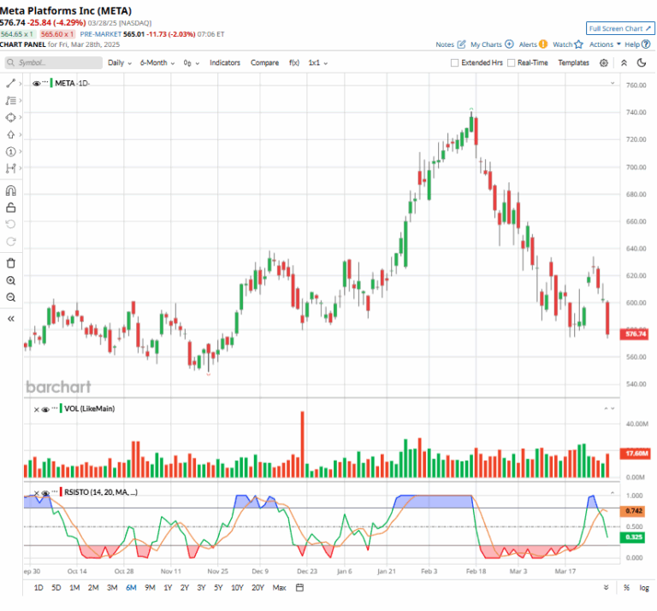Open the Compare menu
The width and height of the screenshot is (657, 611).
click(x=265, y=62)
